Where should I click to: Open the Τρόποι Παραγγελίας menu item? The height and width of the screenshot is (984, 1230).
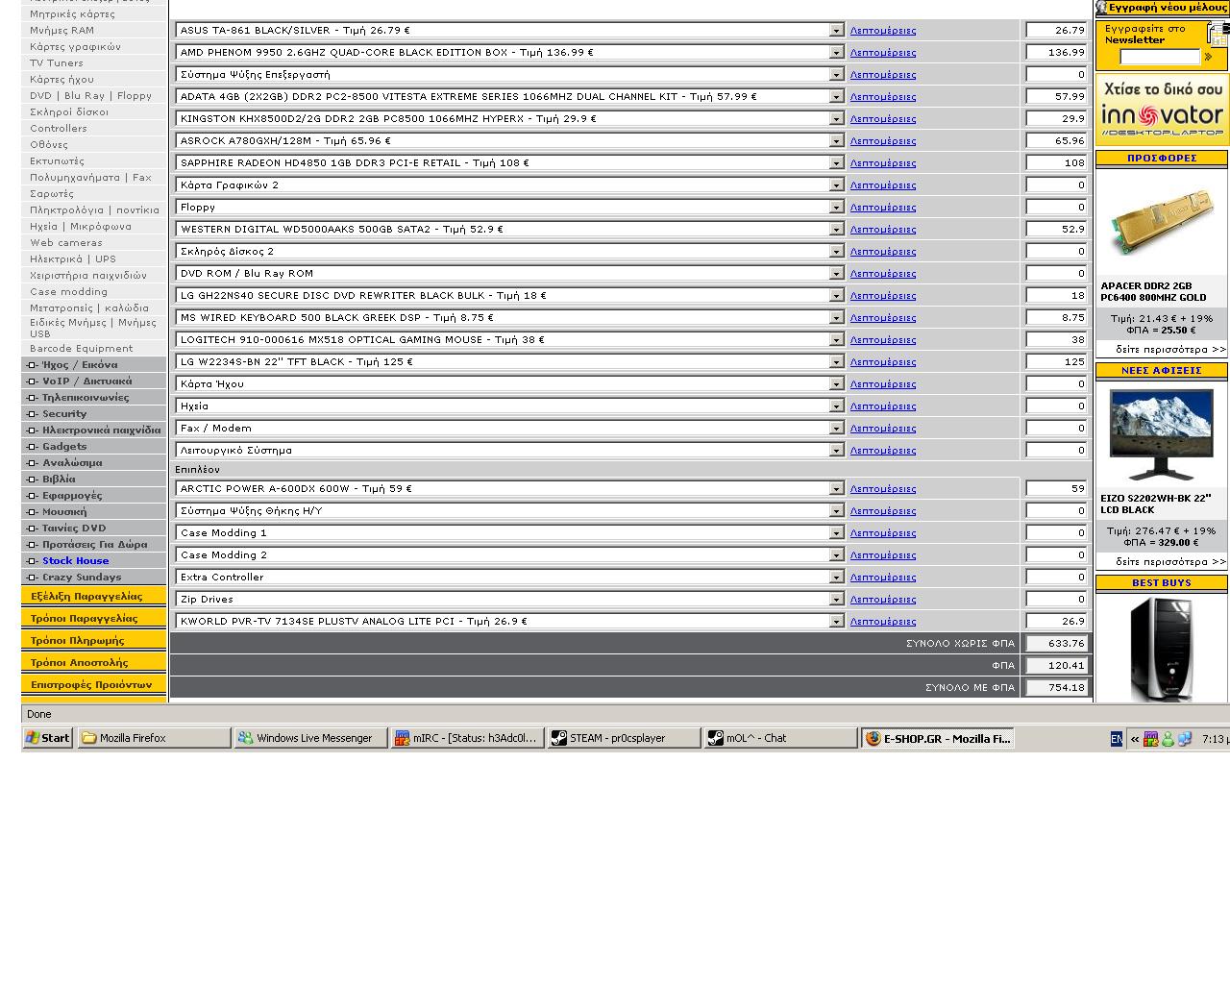pyautogui.click(x=93, y=619)
